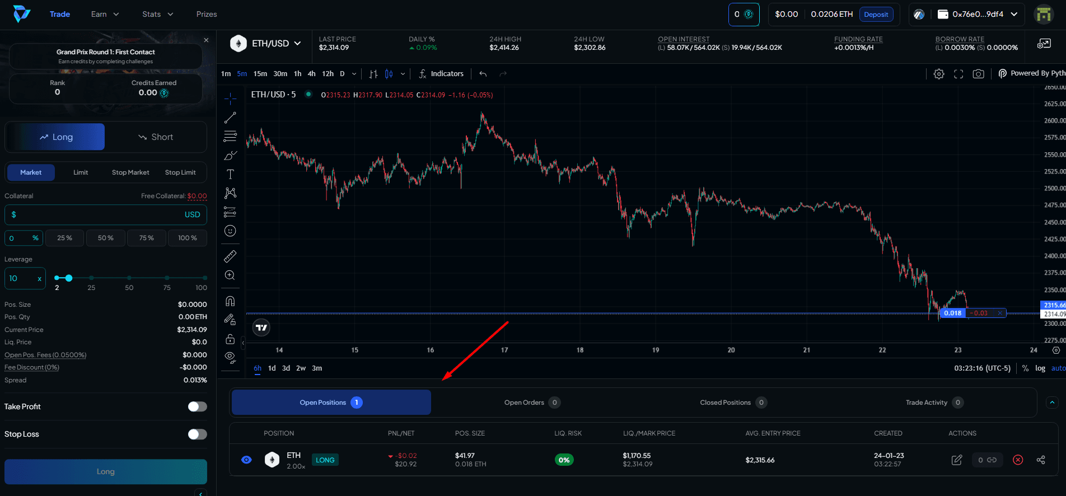Select the Stop Market order tab
The width and height of the screenshot is (1066, 496).
(130, 172)
